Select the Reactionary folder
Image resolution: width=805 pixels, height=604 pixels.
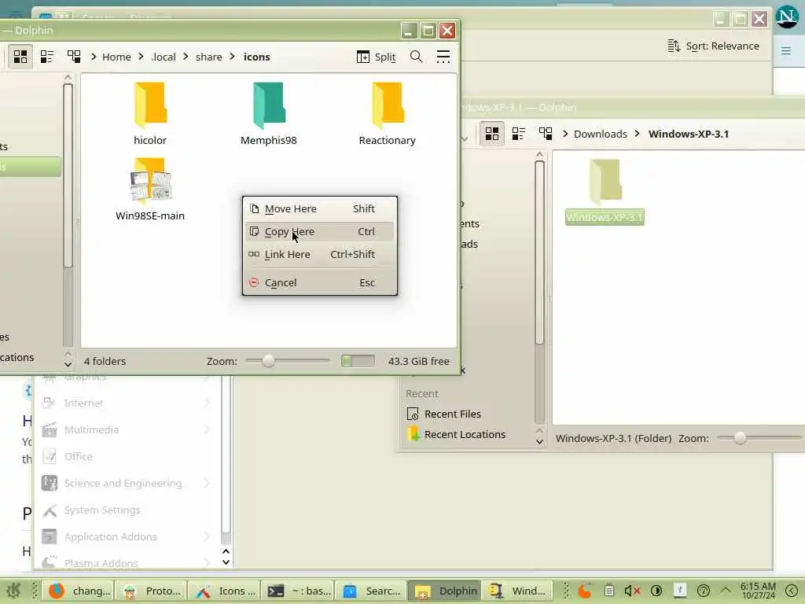tap(387, 114)
